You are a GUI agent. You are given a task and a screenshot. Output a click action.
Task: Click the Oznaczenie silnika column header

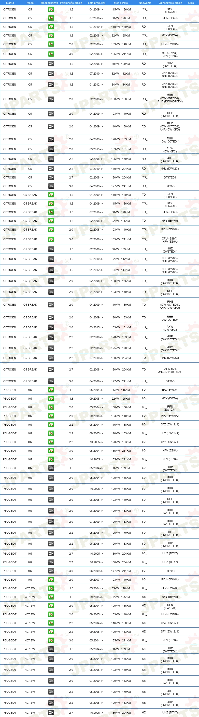coord(170,3)
